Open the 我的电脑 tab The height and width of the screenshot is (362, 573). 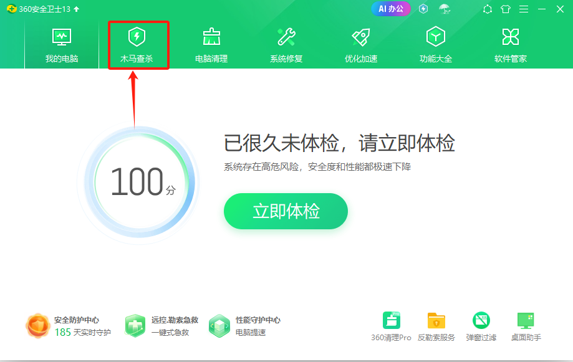point(62,45)
